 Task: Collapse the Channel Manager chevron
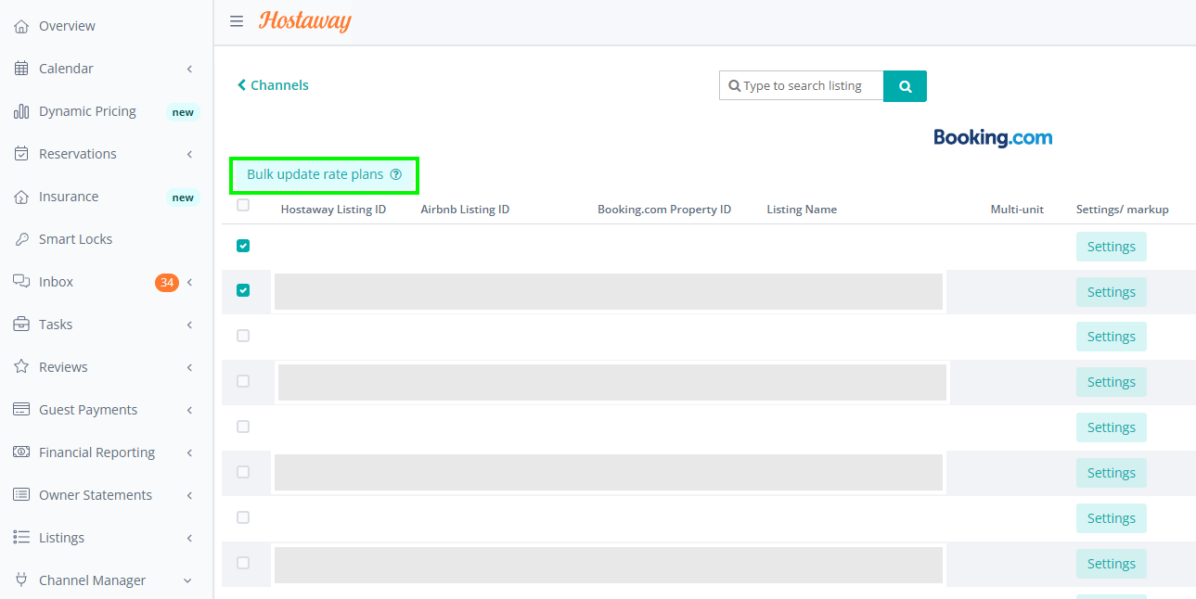pyautogui.click(x=187, y=580)
